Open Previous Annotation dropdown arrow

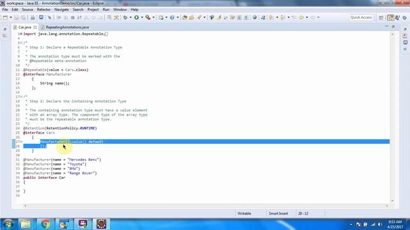pyautogui.click(x=288, y=17)
